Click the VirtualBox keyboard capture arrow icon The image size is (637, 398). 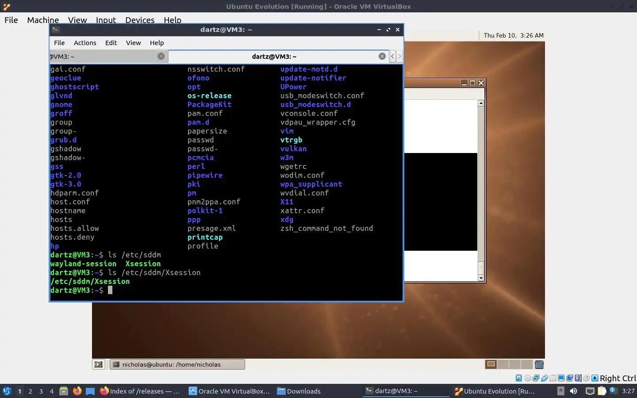(595, 378)
